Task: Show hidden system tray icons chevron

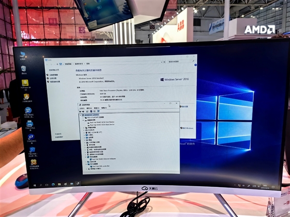Action: click(x=235, y=185)
